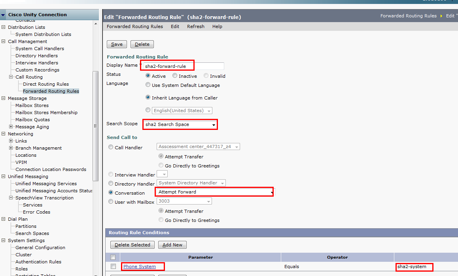
Task: Open the Refresh menu
Action: coord(196,26)
